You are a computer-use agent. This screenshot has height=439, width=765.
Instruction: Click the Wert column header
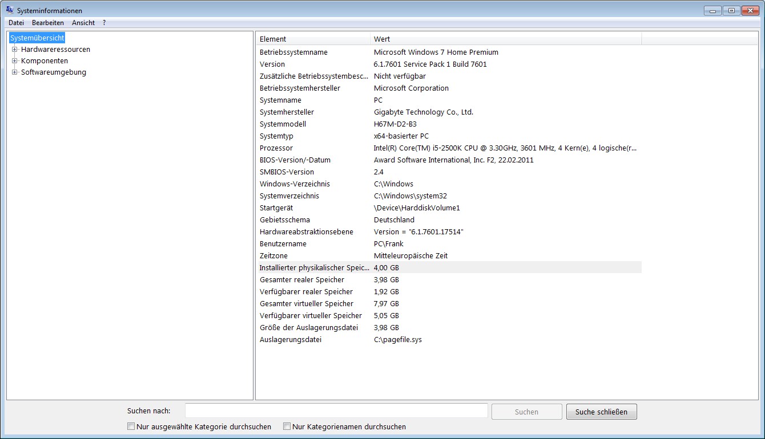click(x=506, y=39)
